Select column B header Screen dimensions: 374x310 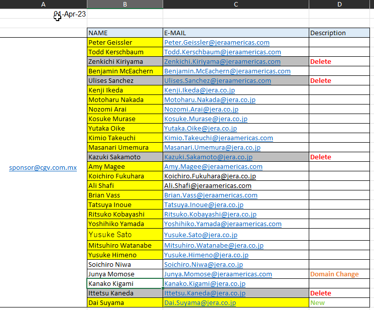pyautogui.click(x=125, y=5)
